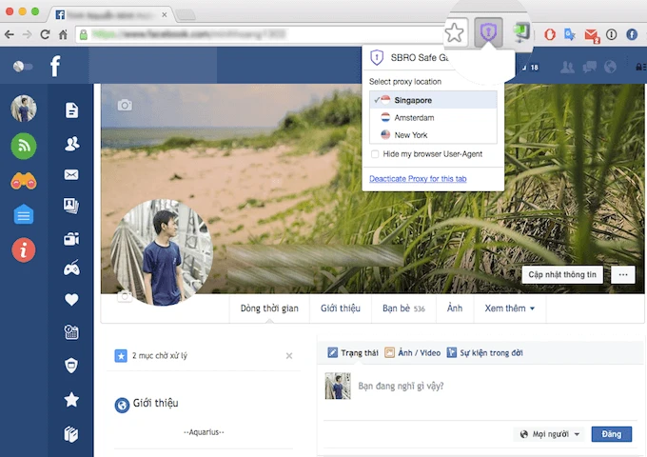
Task: Expand the Xem thêm dropdown
Action: 510,308
